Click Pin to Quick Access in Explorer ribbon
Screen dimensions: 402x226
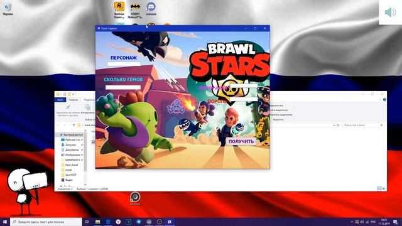tap(68, 110)
